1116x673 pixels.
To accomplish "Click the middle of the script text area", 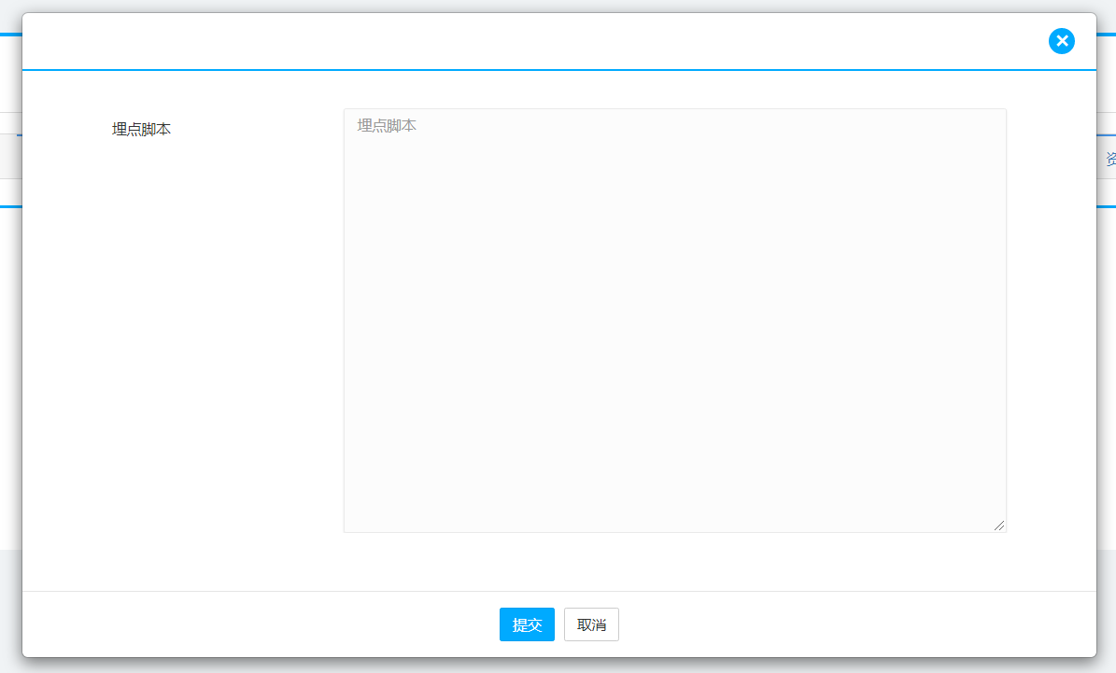I will coord(674,320).
